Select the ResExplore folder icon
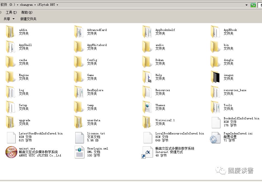 point(79,92)
